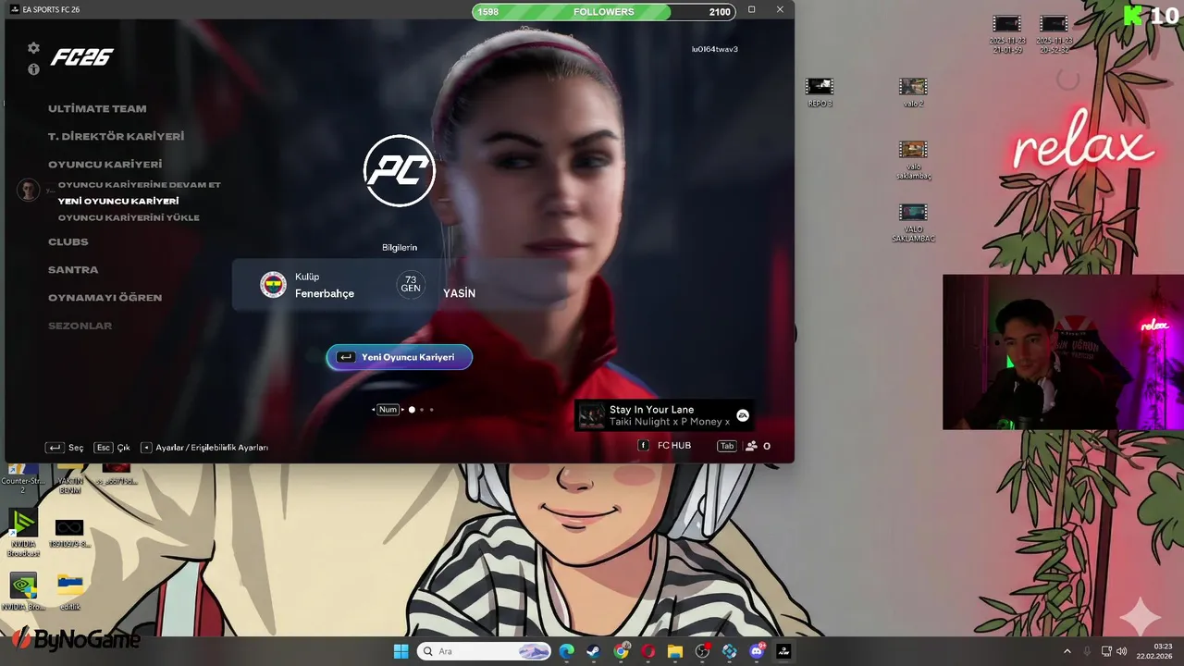Open the Ultimate Team menu
Screen dimensions: 1184x666
(x=97, y=109)
